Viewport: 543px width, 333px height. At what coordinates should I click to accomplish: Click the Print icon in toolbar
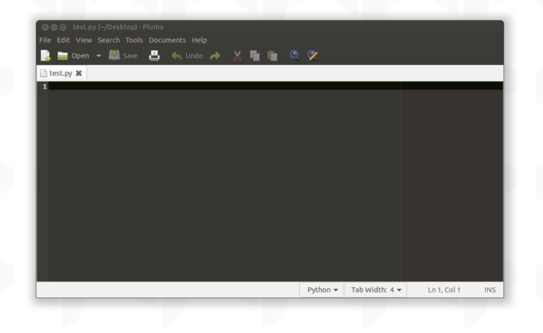coord(154,56)
